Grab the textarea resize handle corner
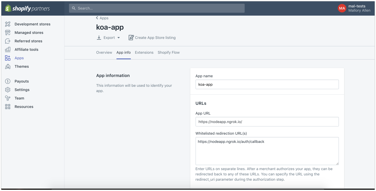 click(337, 163)
